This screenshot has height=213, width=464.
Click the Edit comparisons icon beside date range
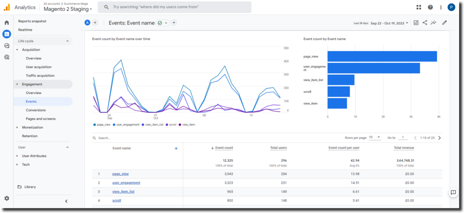click(x=416, y=23)
